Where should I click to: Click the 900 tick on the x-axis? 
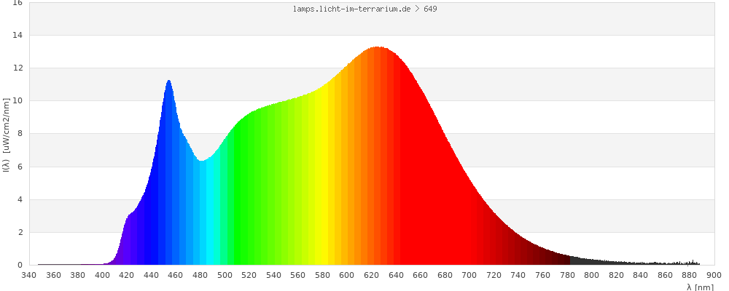pyautogui.click(x=714, y=275)
